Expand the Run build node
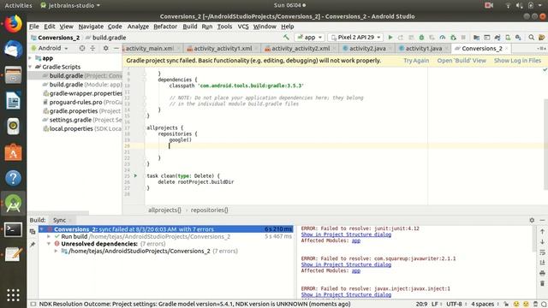The image size is (548, 308). [x=49, y=236]
